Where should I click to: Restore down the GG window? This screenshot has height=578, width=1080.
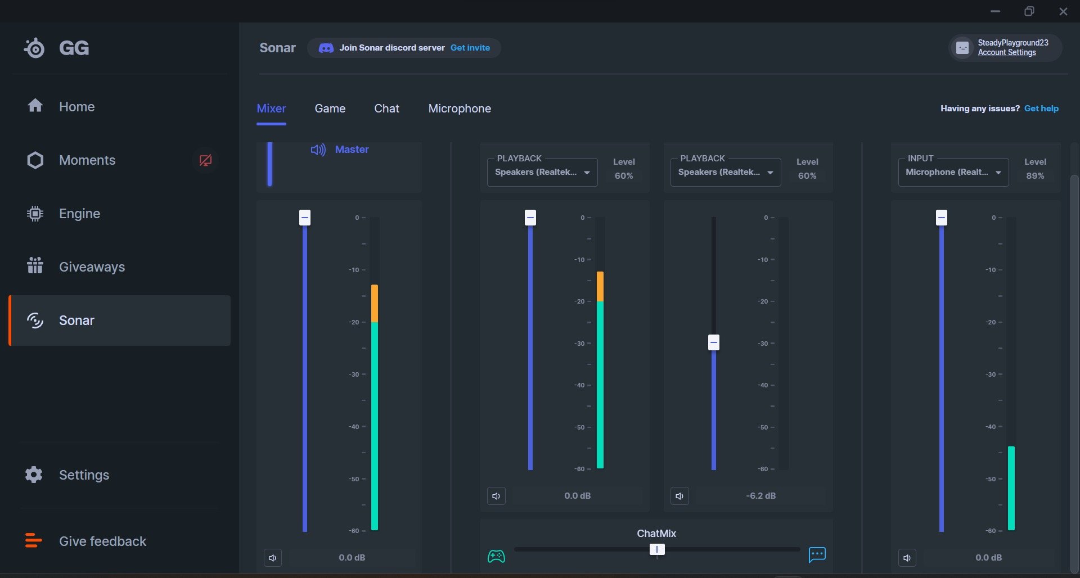tap(1029, 11)
